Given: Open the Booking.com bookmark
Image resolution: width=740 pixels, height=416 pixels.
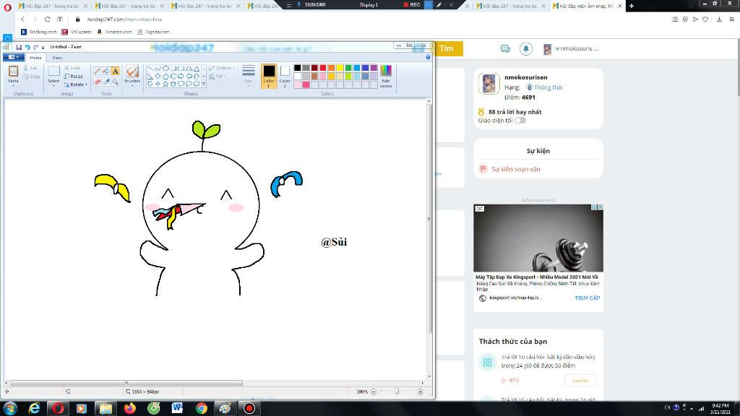Looking at the screenshot, I should pos(38,32).
